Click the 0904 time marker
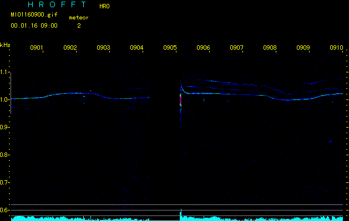Screen dimensions: 349x221 click(136, 48)
